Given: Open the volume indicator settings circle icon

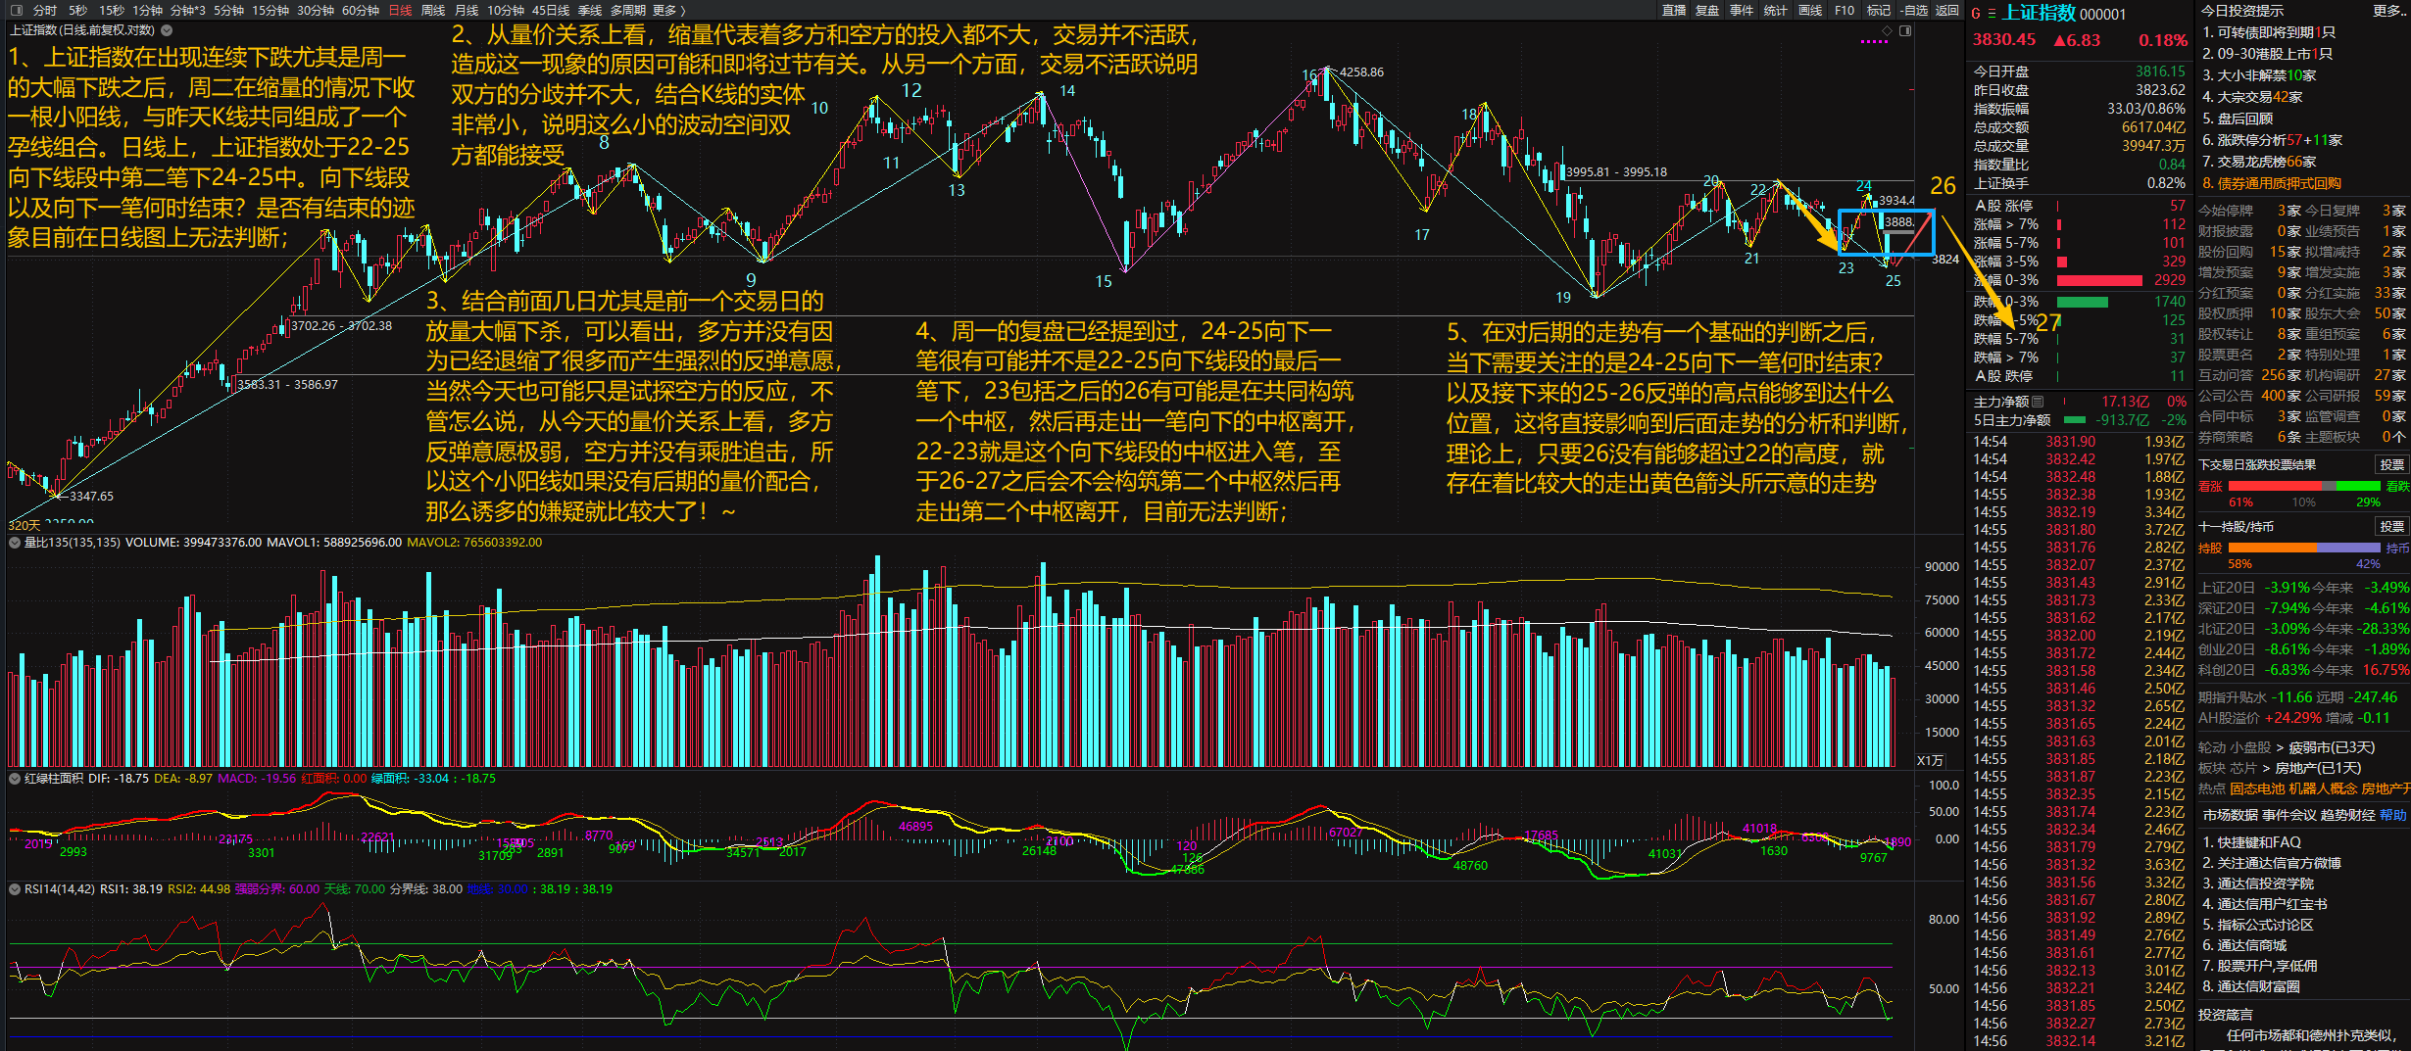Looking at the screenshot, I should pyautogui.click(x=15, y=543).
